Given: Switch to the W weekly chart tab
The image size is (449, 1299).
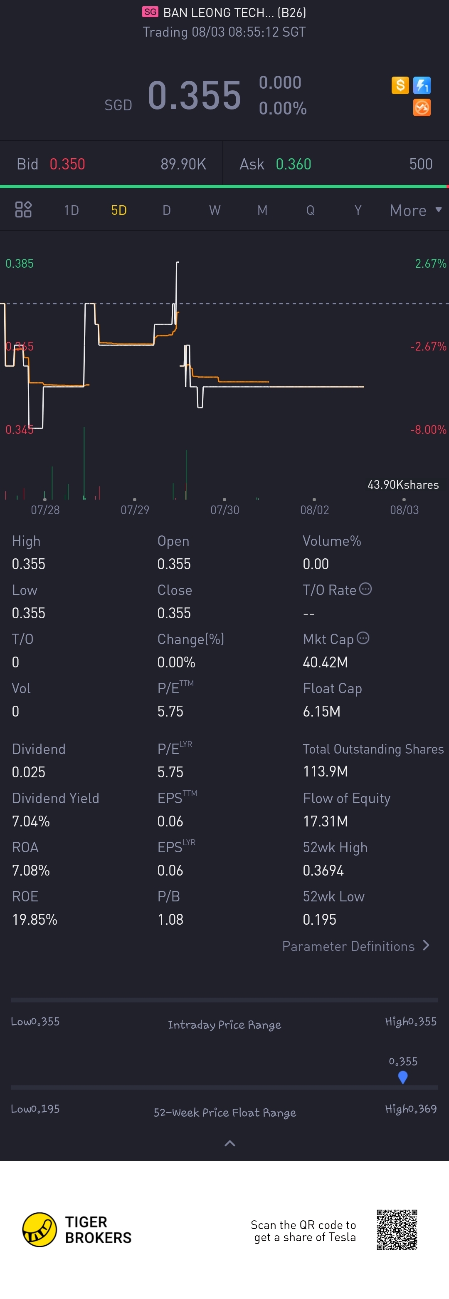Looking at the screenshot, I should (215, 210).
